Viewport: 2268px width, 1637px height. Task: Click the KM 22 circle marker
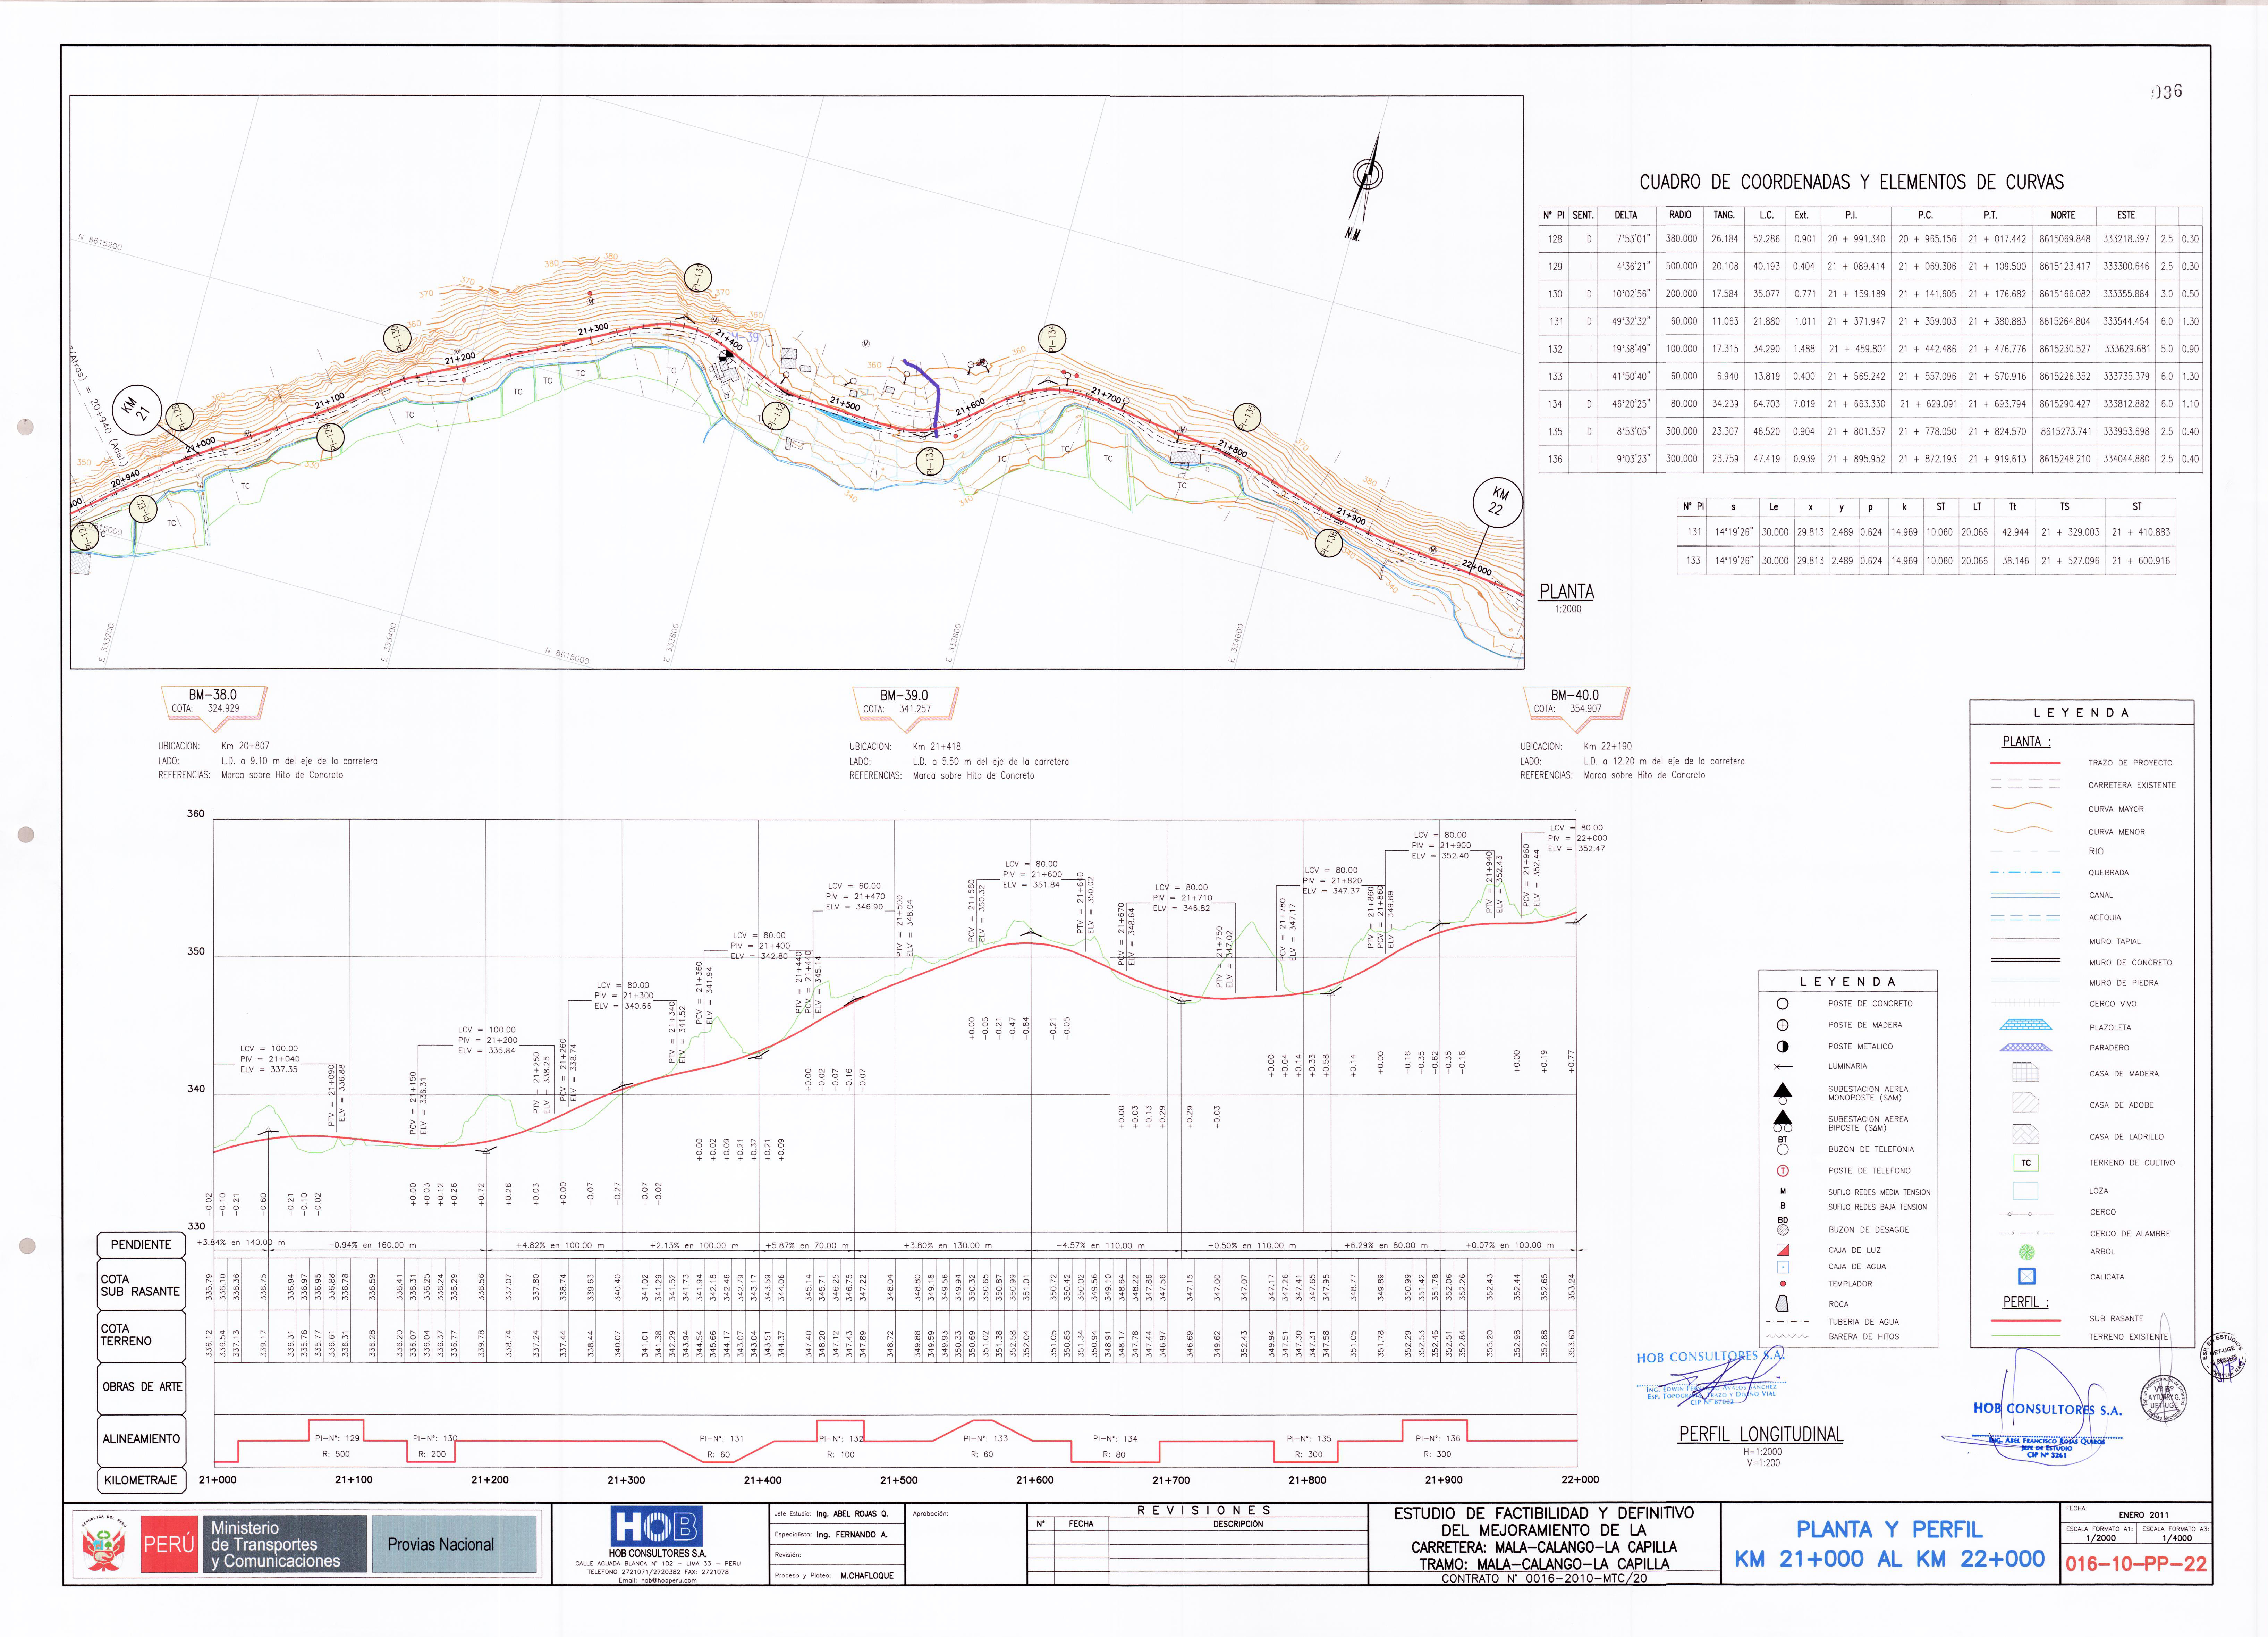[x=1498, y=502]
